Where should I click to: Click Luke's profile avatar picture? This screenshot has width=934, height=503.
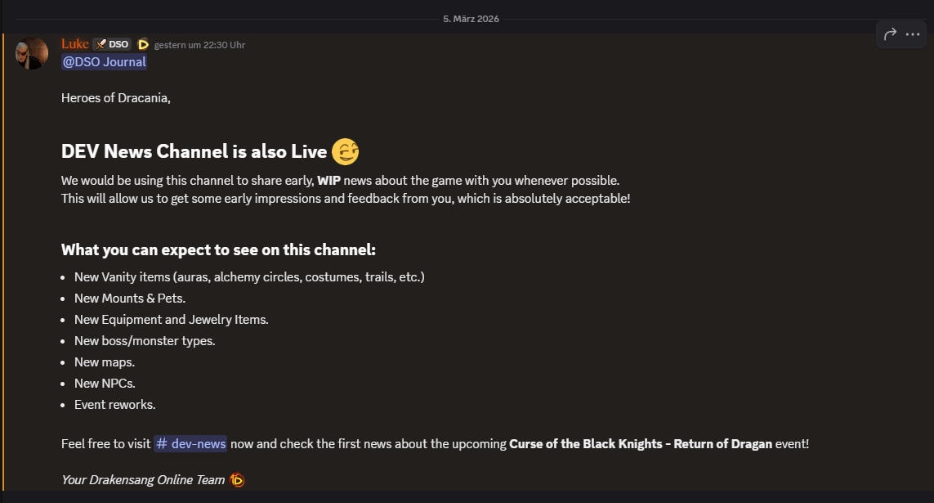pos(33,53)
